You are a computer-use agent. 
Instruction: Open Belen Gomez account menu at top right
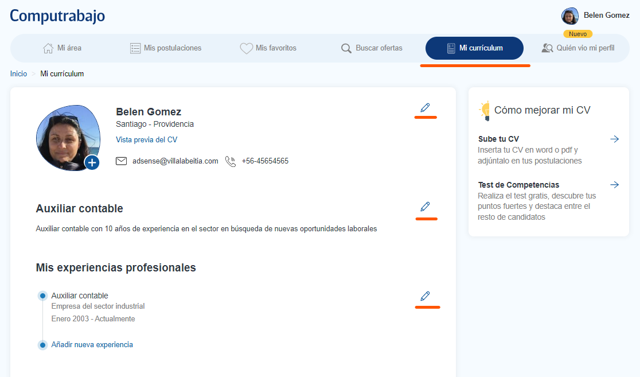pyautogui.click(x=595, y=15)
